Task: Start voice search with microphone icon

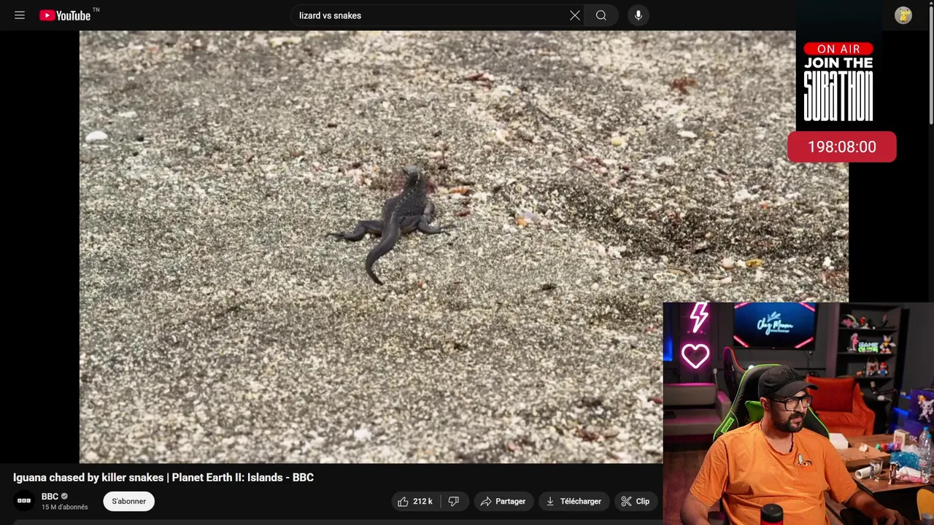Action: point(638,15)
